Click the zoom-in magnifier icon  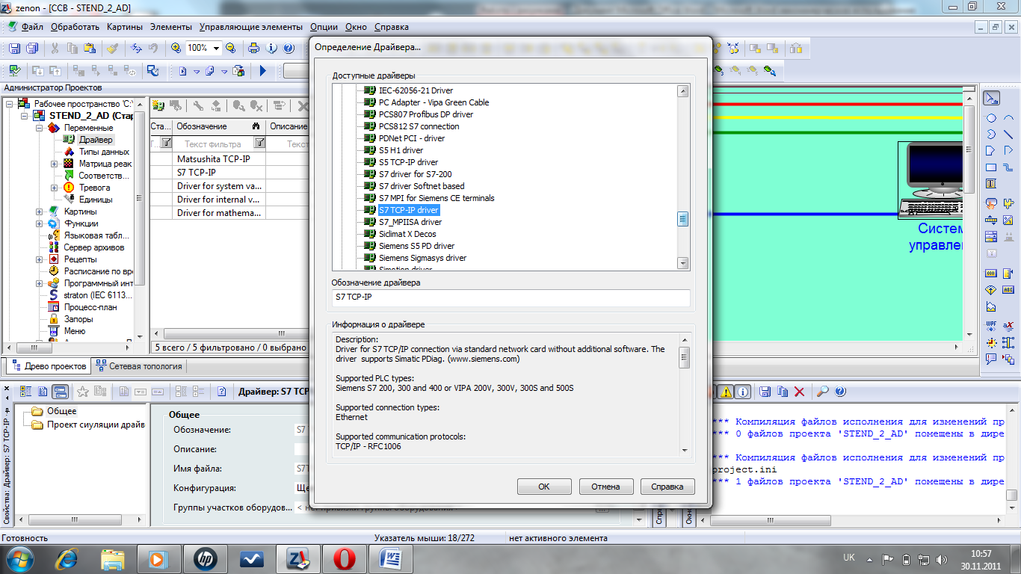point(176,49)
